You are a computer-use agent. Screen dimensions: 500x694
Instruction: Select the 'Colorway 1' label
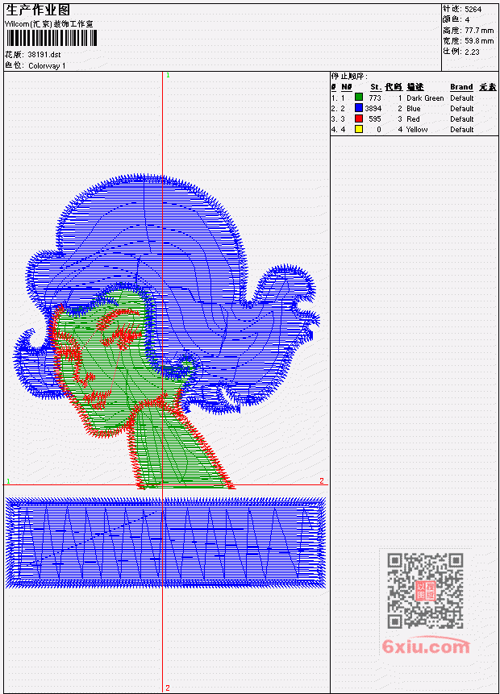click(x=47, y=66)
